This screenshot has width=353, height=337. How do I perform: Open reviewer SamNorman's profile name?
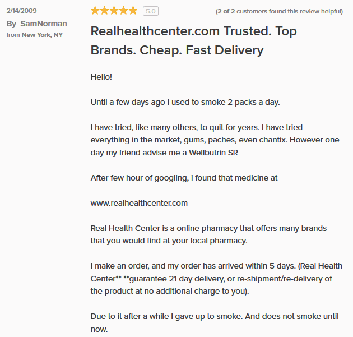[44, 24]
